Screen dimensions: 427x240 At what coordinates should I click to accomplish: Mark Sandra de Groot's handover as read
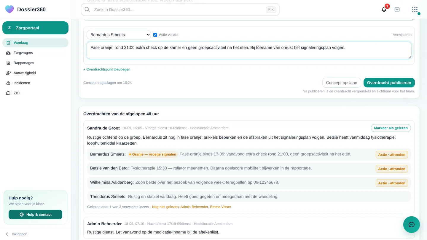pos(391,128)
